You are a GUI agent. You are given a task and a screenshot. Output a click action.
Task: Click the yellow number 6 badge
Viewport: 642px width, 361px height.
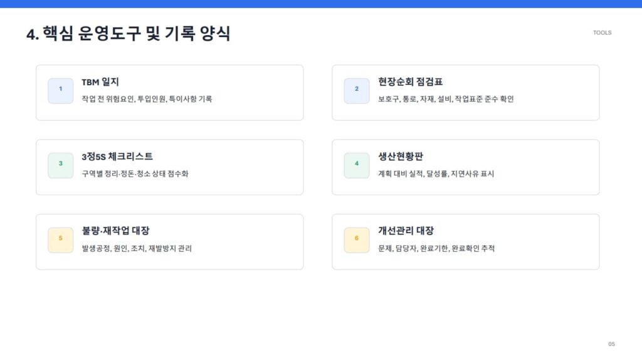357,240
